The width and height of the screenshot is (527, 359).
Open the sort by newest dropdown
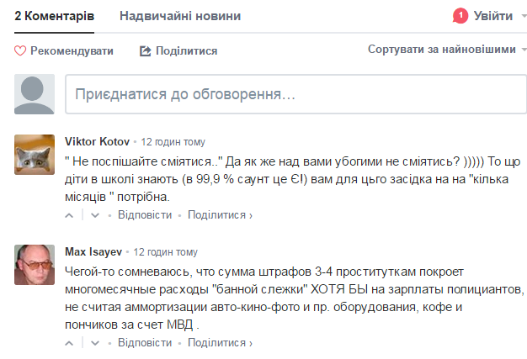point(447,50)
